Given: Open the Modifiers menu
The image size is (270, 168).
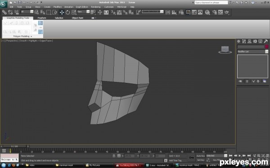Looking at the screenshot, I should (58, 7).
